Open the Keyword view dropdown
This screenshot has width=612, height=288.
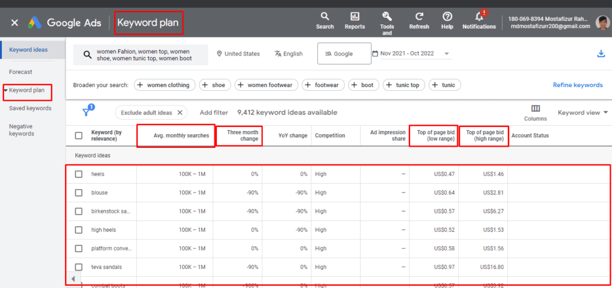click(x=583, y=113)
